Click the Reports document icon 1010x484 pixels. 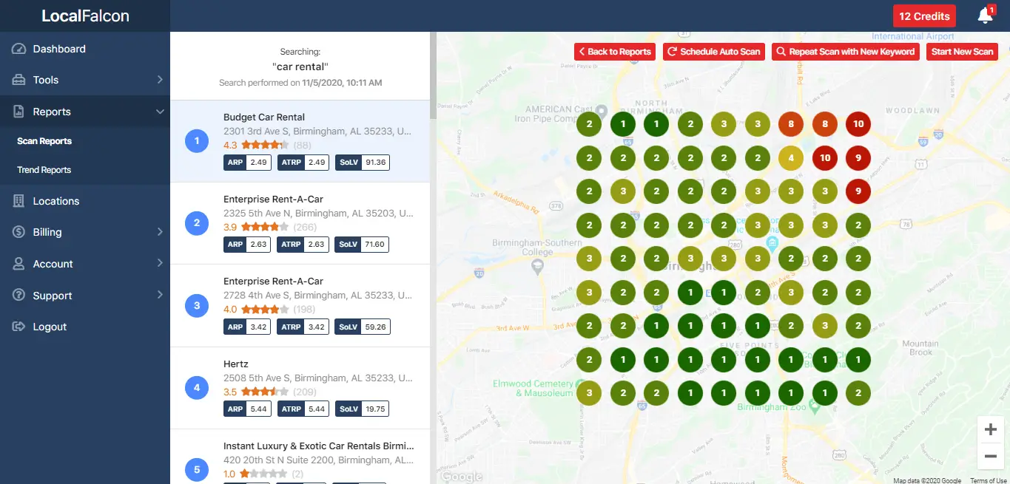19,112
